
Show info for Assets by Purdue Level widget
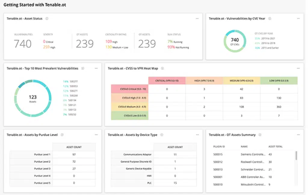[62, 135]
